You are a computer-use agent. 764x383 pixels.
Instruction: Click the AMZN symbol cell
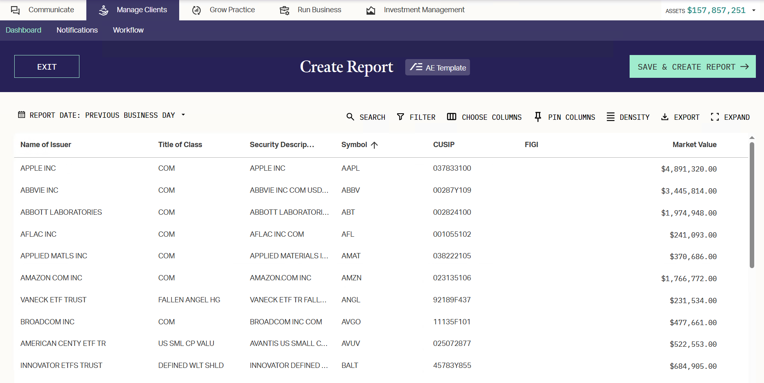tap(351, 278)
